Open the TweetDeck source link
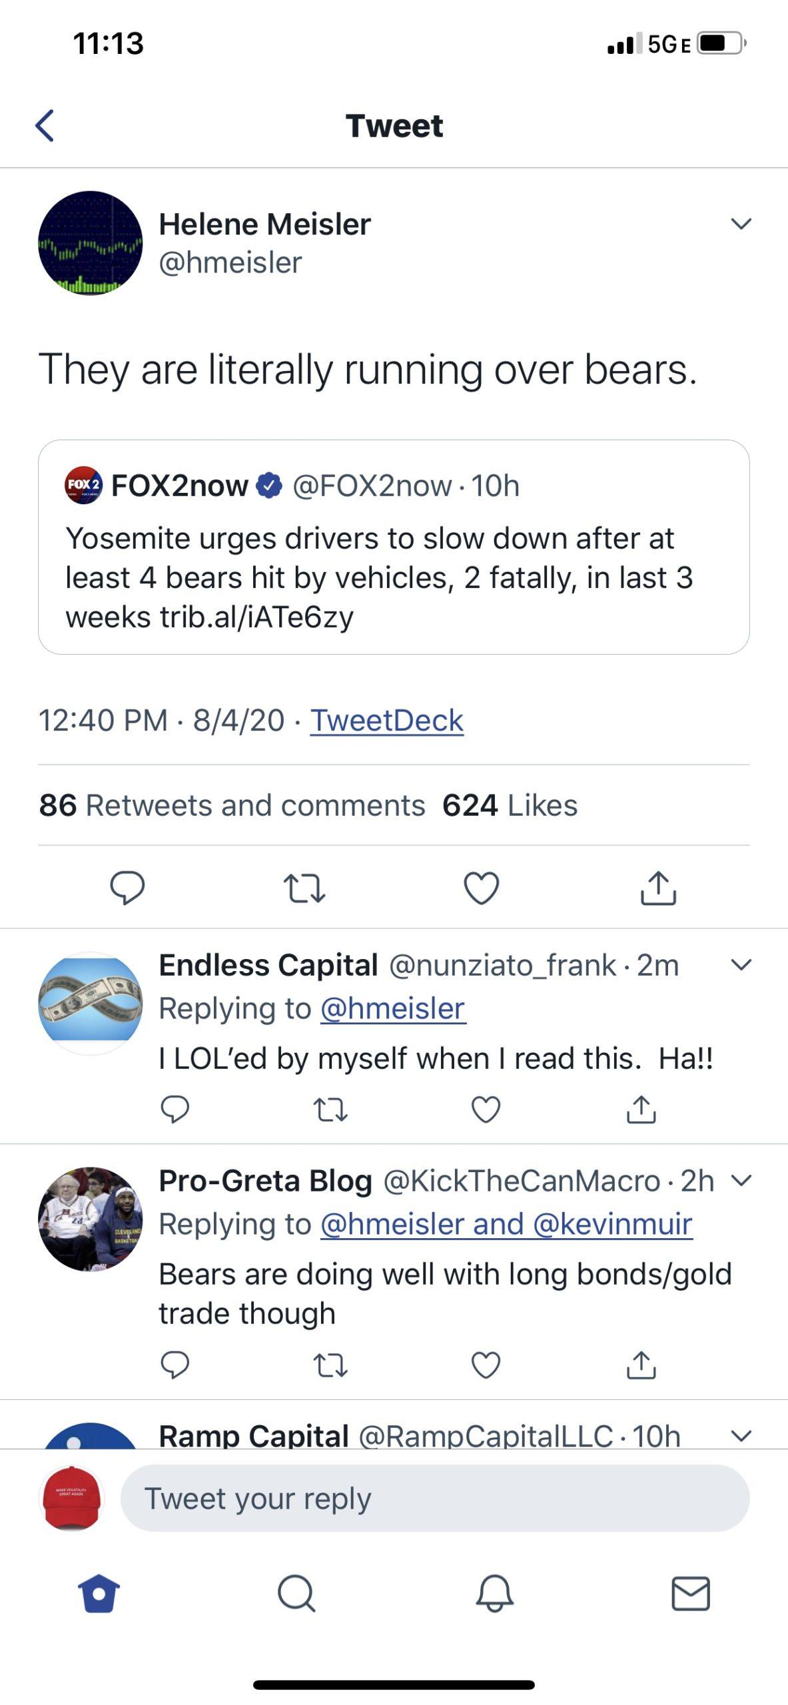 coord(386,721)
